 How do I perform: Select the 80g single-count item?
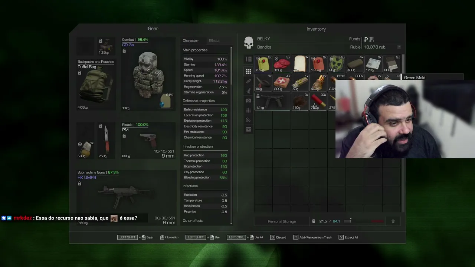(x=263, y=82)
